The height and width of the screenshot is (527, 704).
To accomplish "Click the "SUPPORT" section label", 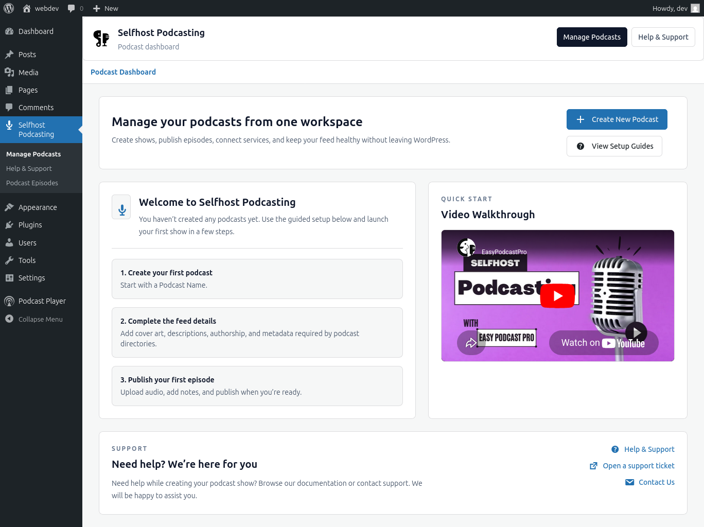I will (x=129, y=449).
